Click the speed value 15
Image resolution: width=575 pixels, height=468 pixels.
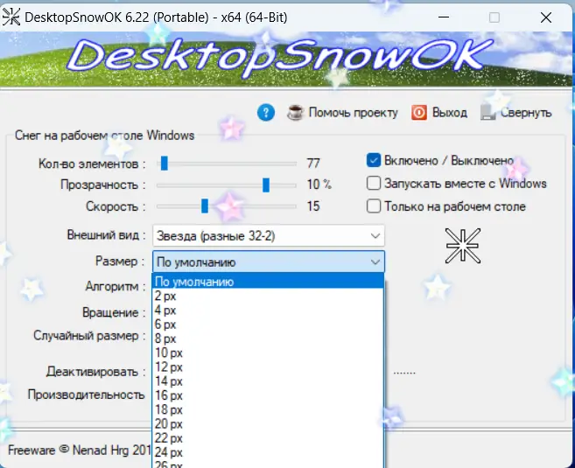313,206
